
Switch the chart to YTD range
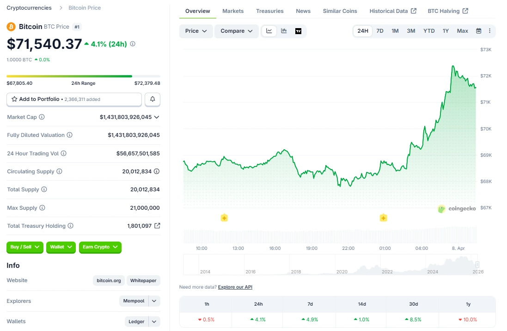[428, 30]
